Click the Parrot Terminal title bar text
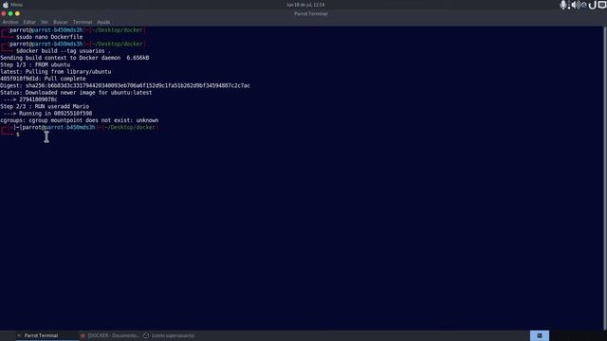 tap(311, 13)
